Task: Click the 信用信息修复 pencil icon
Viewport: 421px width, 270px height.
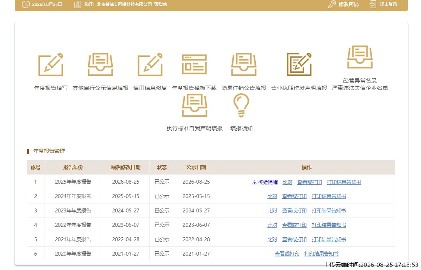Action: (150, 65)
